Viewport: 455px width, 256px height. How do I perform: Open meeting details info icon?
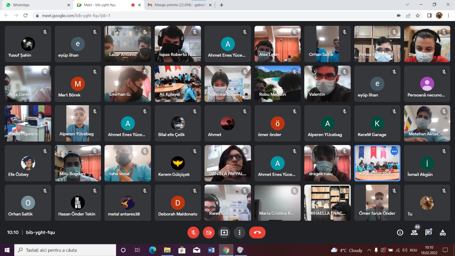click(x=400, y=233)
